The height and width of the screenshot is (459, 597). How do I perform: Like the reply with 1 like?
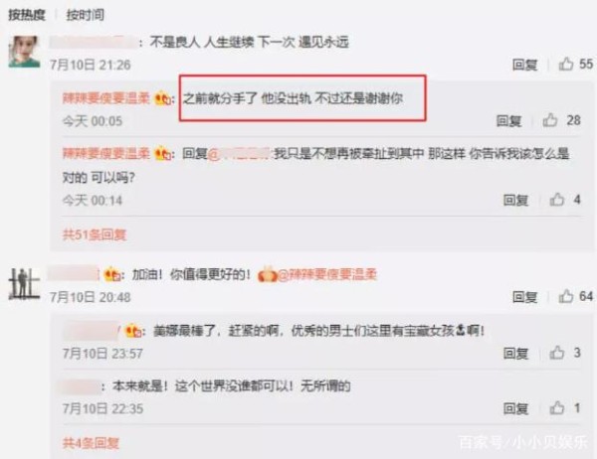coord(556,408)
